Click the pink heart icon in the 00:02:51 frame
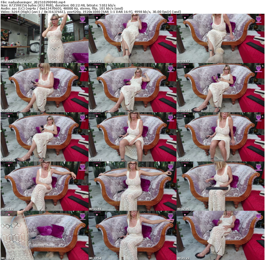 tap(170, 19)
